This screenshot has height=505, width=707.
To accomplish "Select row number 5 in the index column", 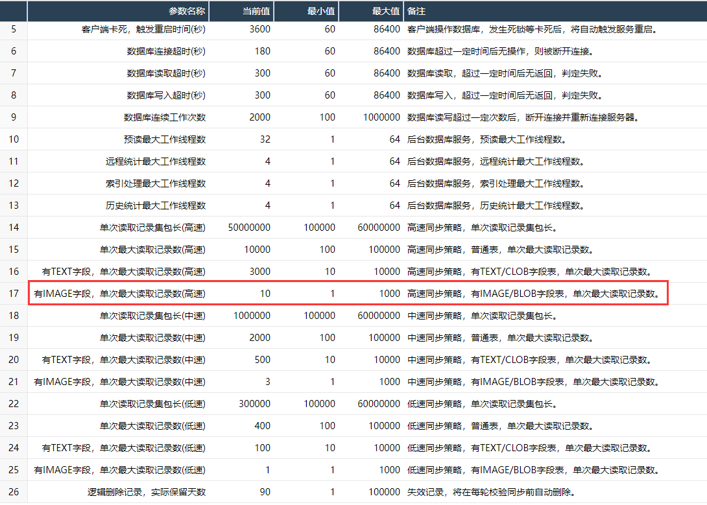I will (x=14, y=29).
